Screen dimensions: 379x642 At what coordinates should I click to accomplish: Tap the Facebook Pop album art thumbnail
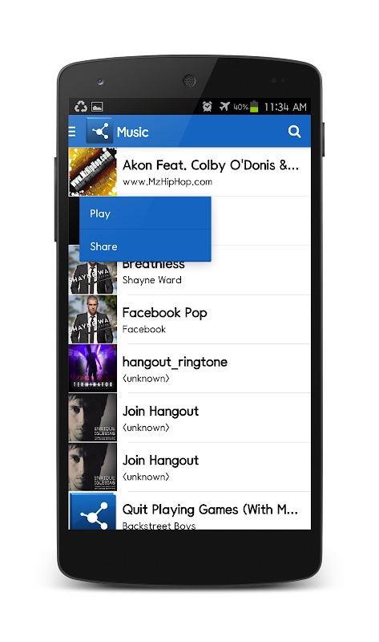(x=92, y=319)
